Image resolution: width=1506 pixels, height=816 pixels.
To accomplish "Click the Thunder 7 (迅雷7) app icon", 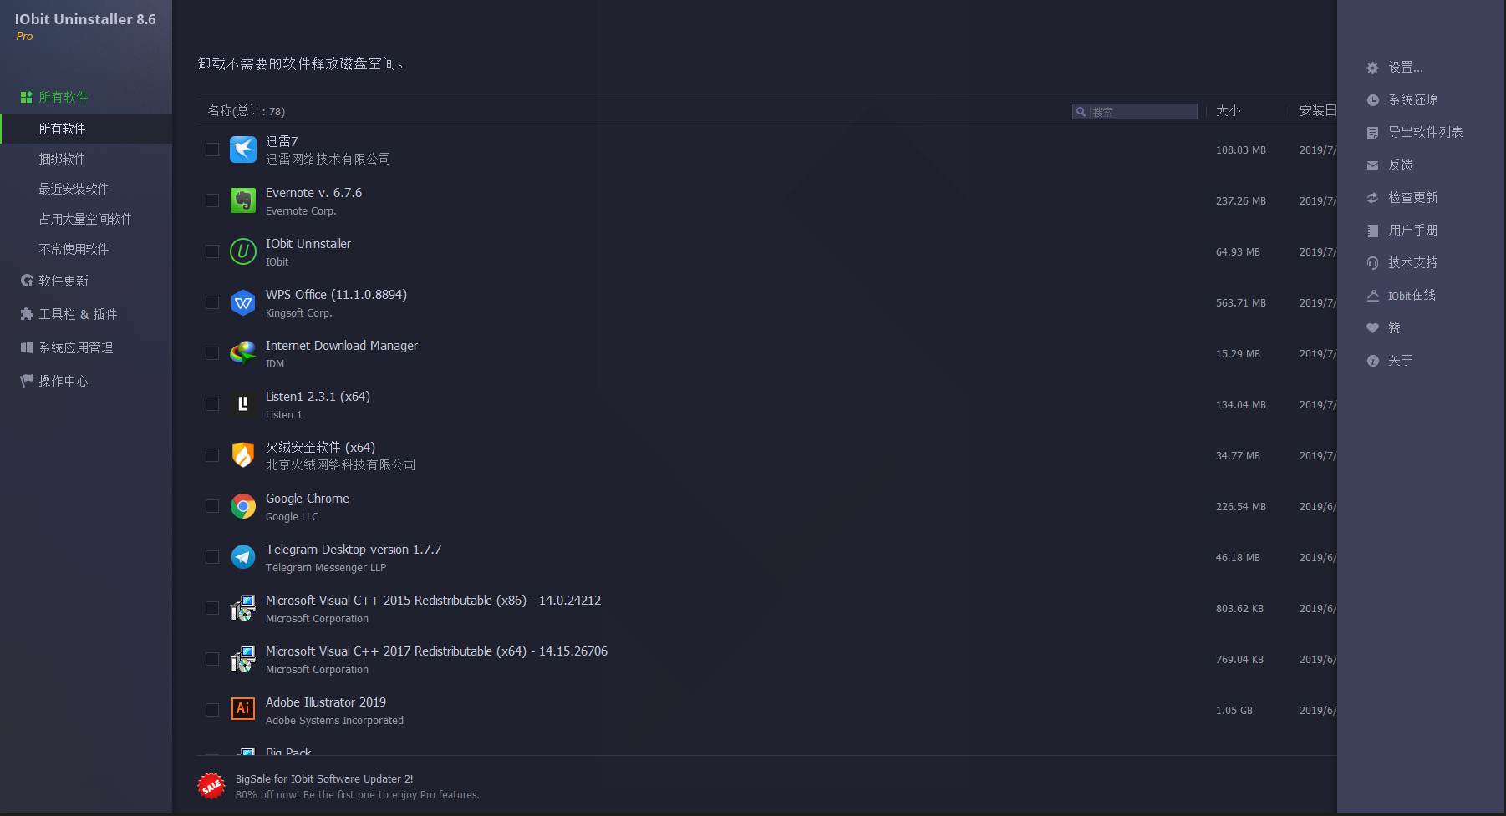I will [243, 150].
